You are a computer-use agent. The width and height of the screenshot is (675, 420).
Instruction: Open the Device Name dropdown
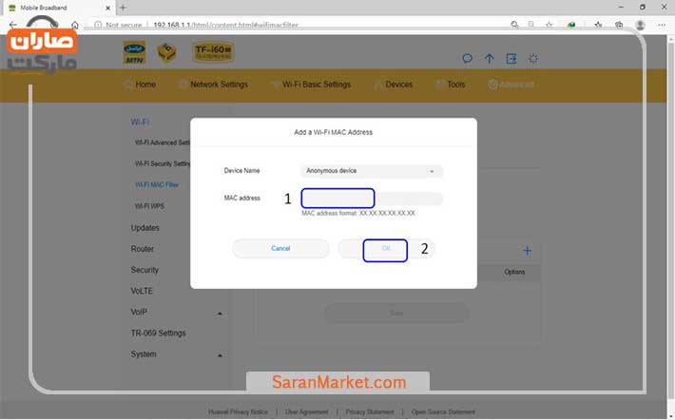372,171
